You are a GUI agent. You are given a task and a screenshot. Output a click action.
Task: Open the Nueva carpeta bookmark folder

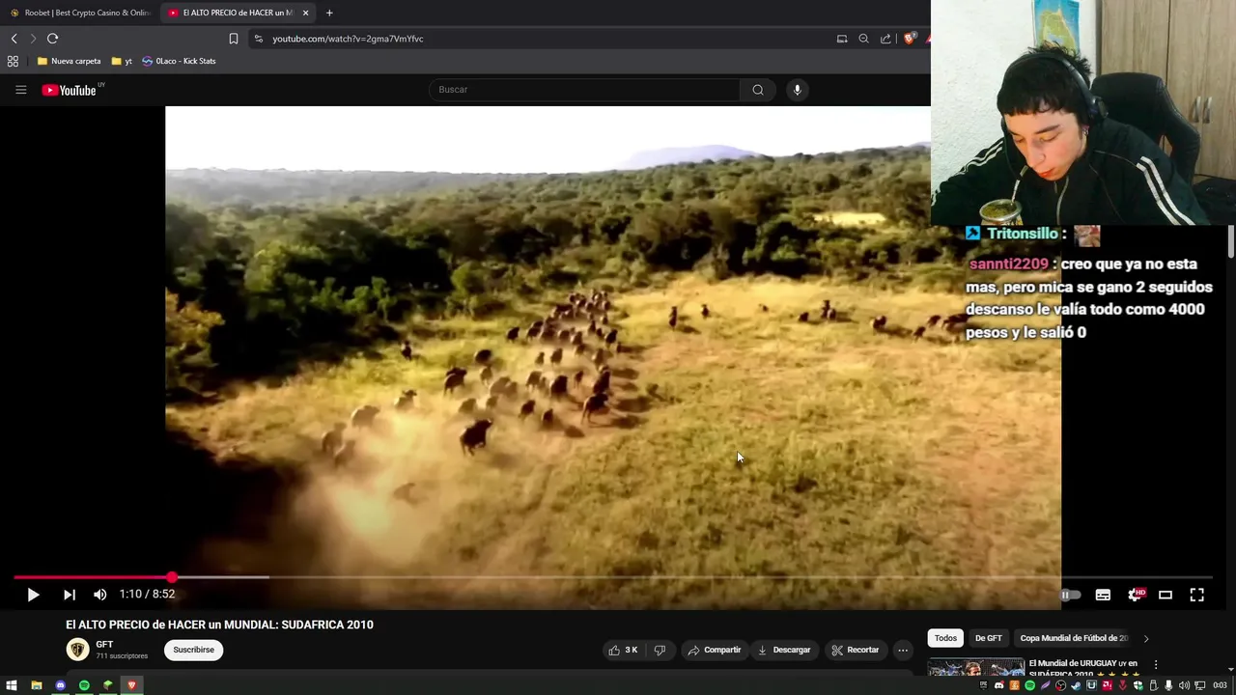(69, 61)
